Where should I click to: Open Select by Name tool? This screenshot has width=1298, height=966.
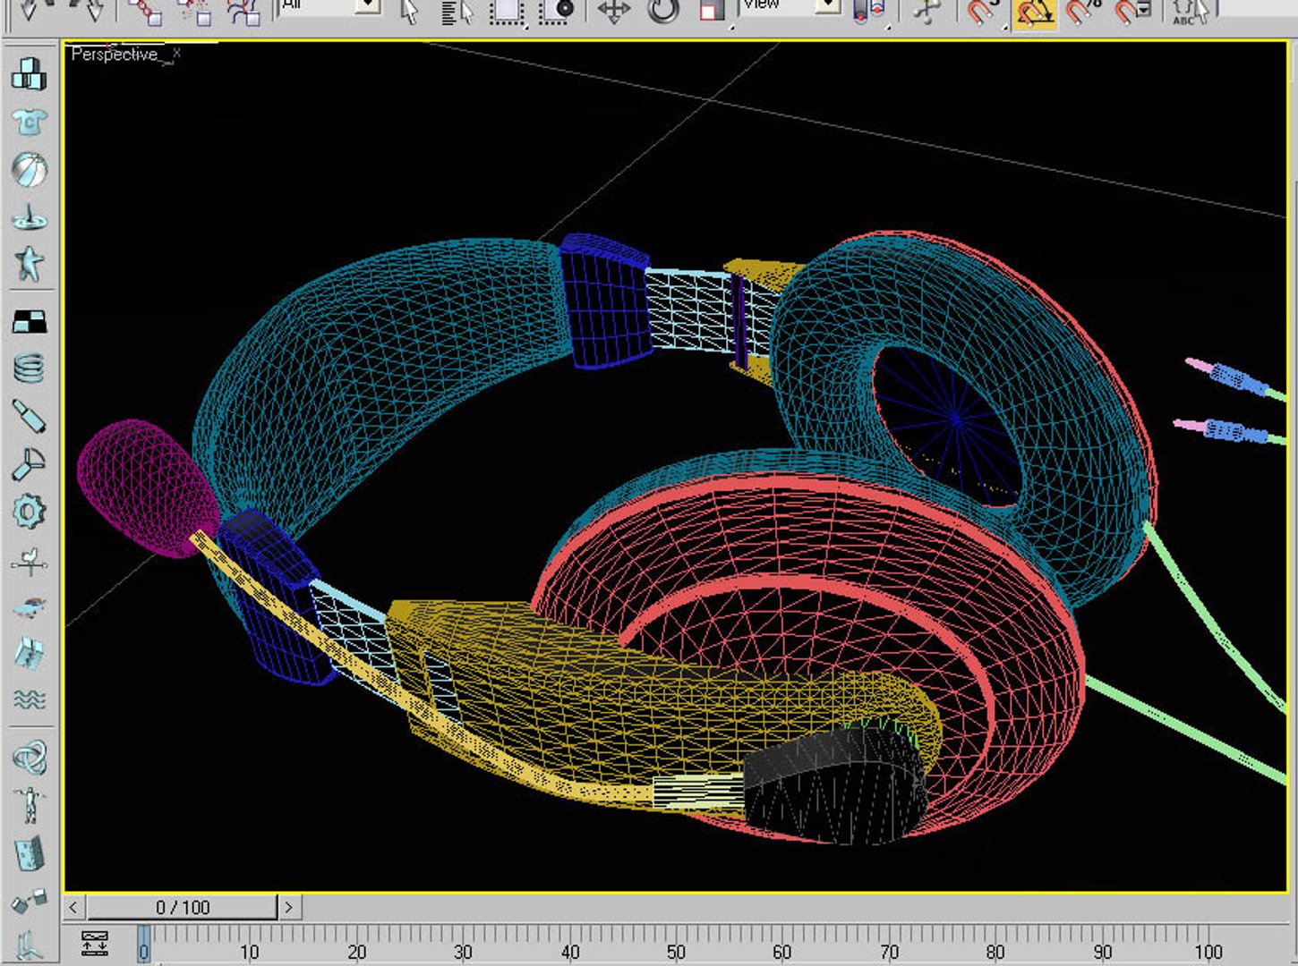457,11
